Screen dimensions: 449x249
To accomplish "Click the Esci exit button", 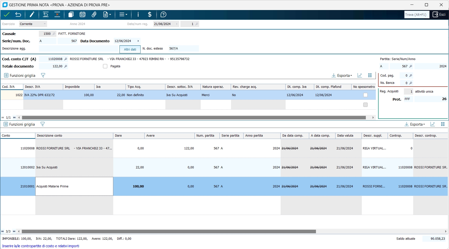I will click(x=439, y=15).
